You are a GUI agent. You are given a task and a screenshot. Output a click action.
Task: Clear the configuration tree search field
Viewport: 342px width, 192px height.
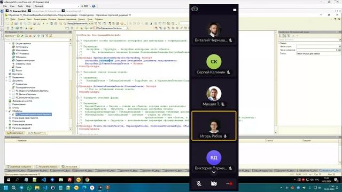70,39
